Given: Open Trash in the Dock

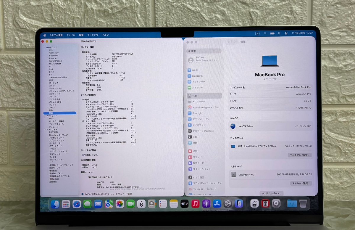Looking at the screenshot, I should point(303,204).
